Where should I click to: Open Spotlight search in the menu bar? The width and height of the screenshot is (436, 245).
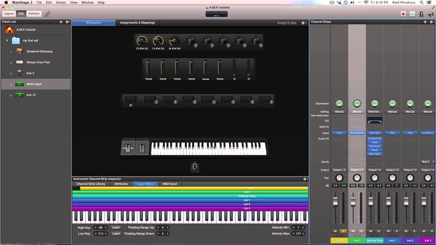pos(421,2)
